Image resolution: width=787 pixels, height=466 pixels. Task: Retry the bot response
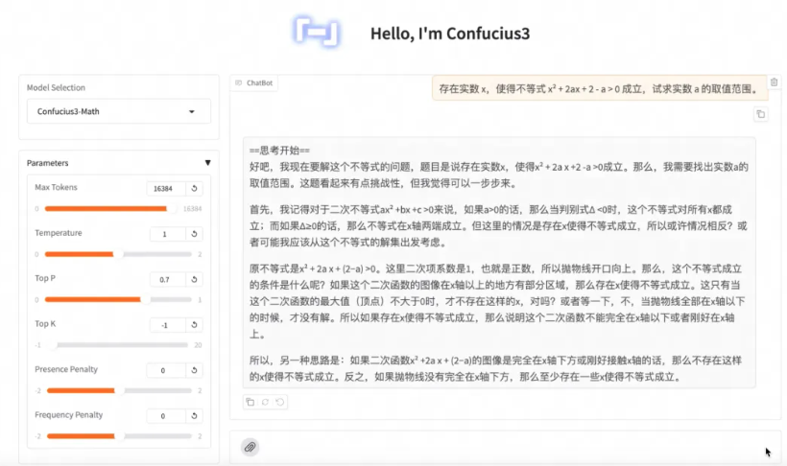(265, 402)
